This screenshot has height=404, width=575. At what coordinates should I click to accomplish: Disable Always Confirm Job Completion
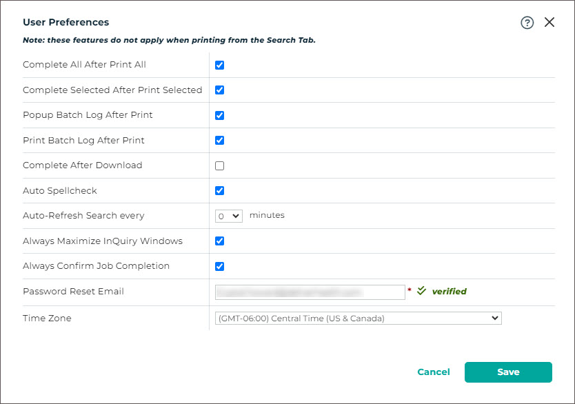pyautogui.click(x=220, y=266)
